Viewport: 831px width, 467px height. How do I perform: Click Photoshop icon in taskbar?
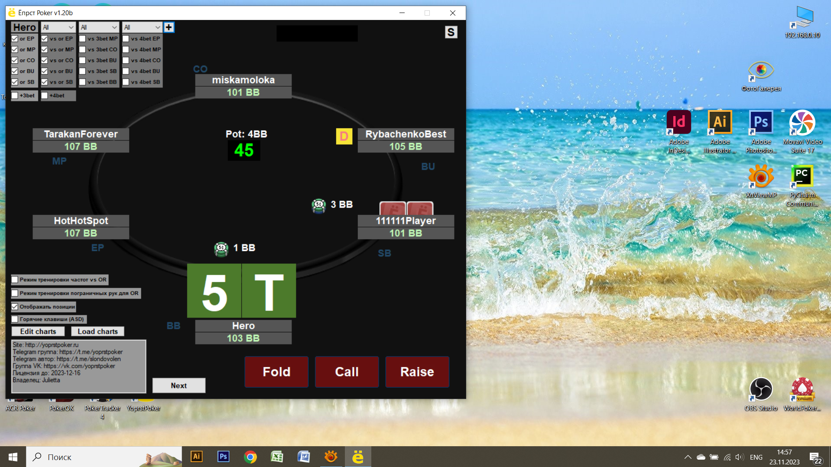[x=223, y=457]
